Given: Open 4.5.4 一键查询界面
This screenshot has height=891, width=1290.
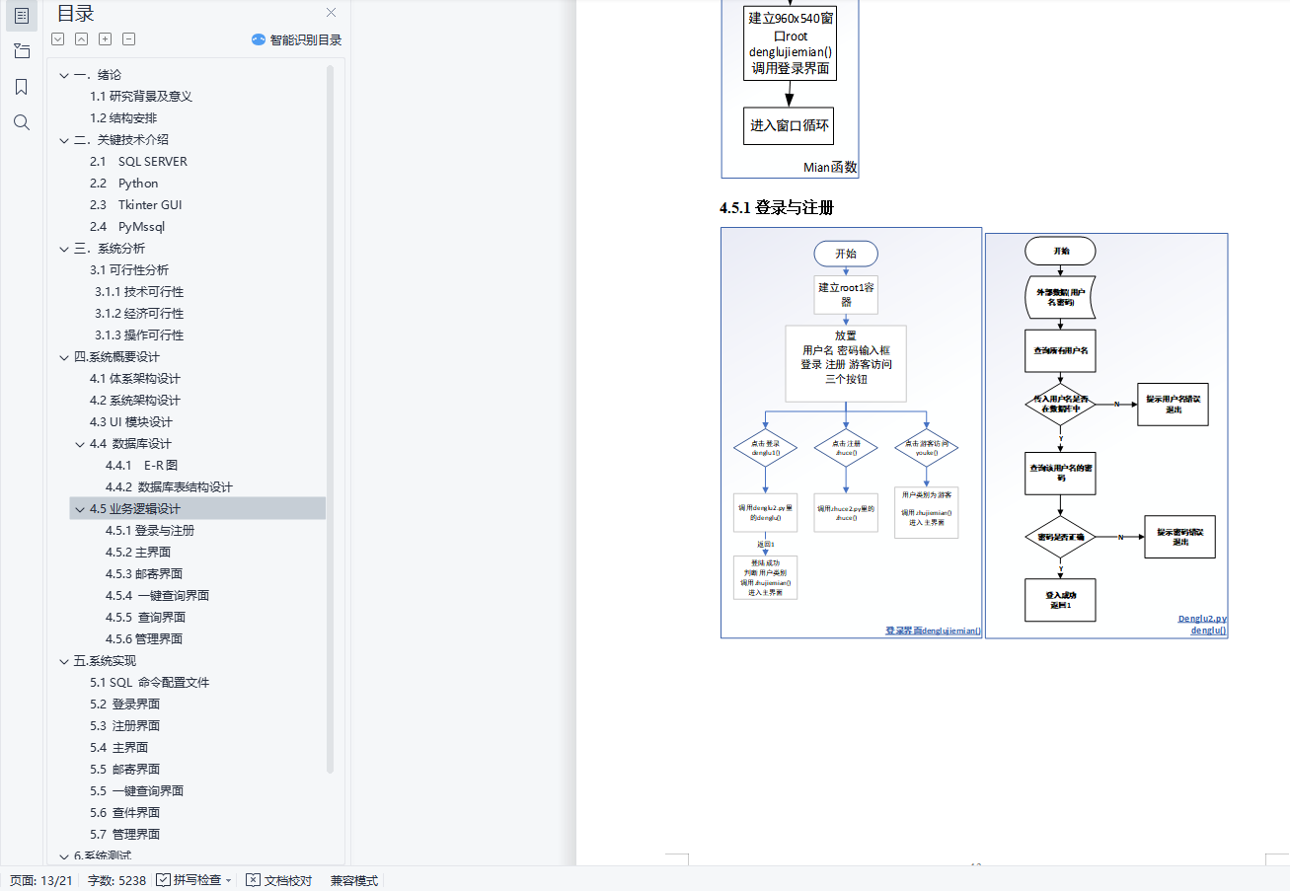Looking at the screenshot, I should (158, 596).
